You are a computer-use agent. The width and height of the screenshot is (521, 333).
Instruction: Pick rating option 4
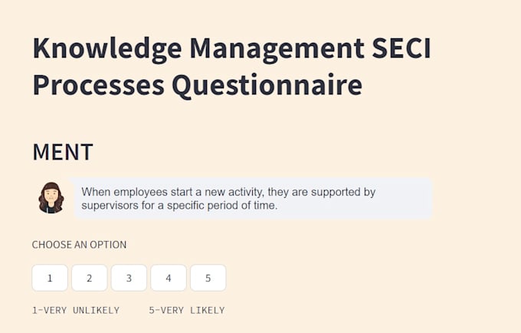click(x=169, y=278)
